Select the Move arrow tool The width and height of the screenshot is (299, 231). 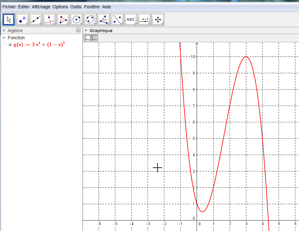9,19
